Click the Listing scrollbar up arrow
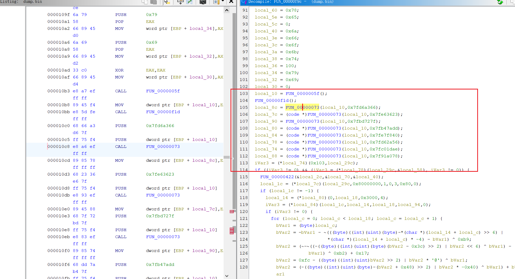This screenshot has width=515, height=279. click(x=227, y=10)
